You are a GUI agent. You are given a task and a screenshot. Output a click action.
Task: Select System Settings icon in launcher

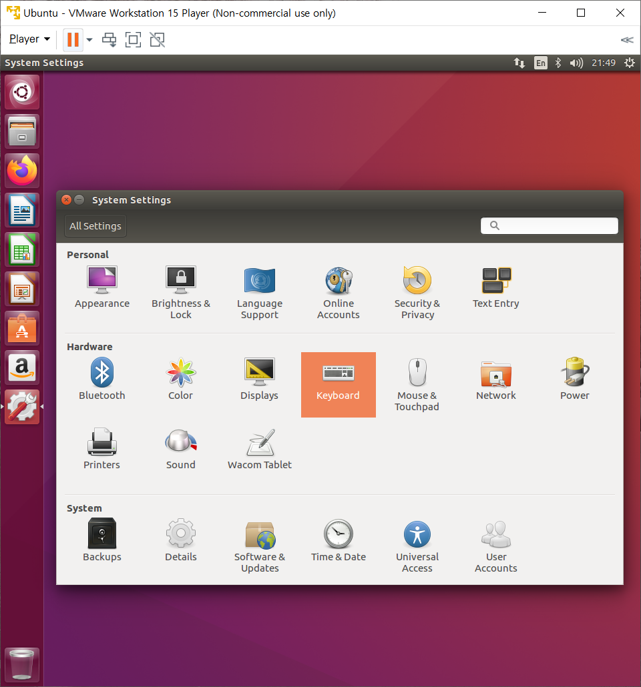coord(22,407)
